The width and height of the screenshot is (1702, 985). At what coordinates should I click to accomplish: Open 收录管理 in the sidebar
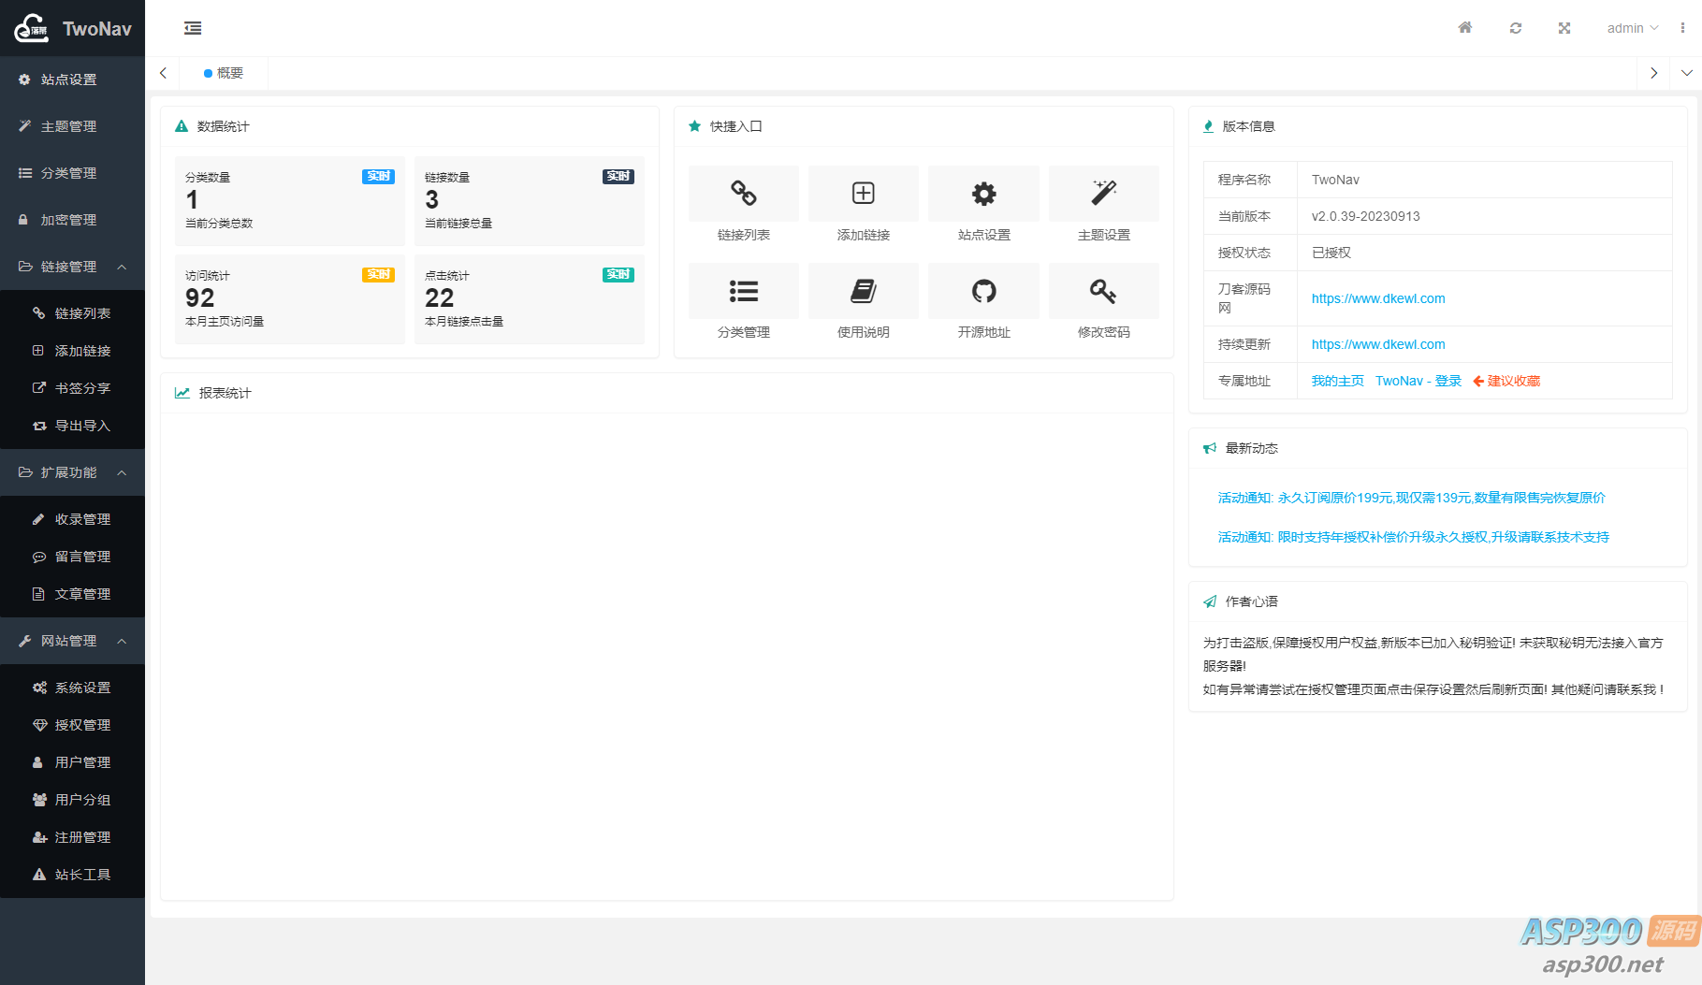[x=72, y=519]
